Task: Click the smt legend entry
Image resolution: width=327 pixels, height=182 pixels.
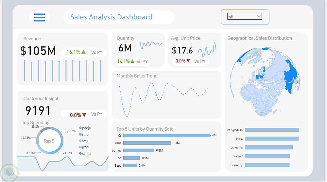Action: coord(83,135)
